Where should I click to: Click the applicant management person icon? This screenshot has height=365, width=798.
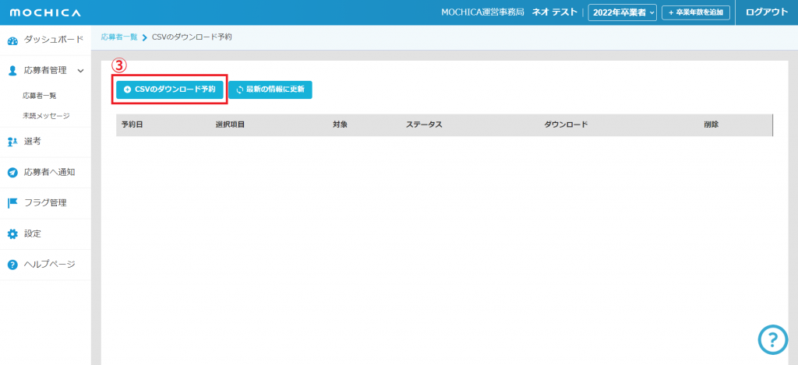tap(12, 71)
